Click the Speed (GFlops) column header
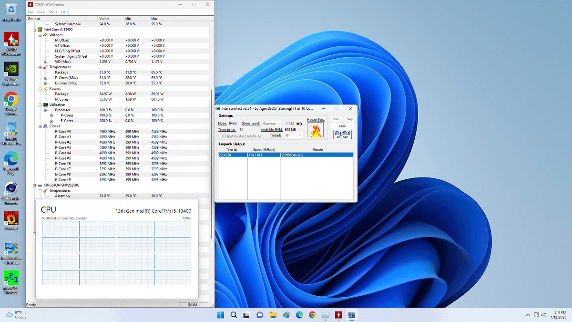The height and width of the screenshot is (322, 572). 264,150
